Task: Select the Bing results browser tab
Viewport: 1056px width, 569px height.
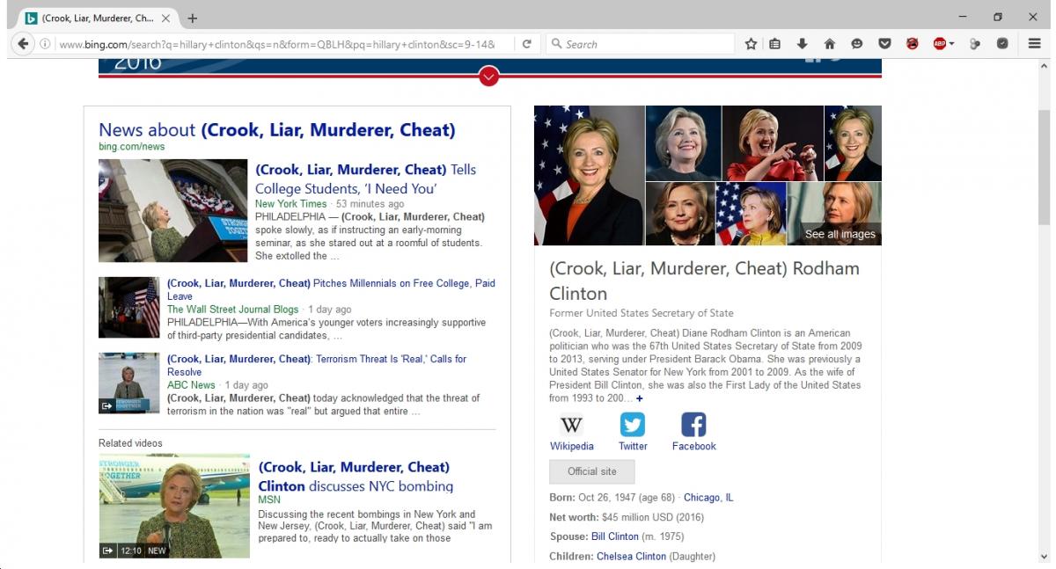Action: point(98,18)
